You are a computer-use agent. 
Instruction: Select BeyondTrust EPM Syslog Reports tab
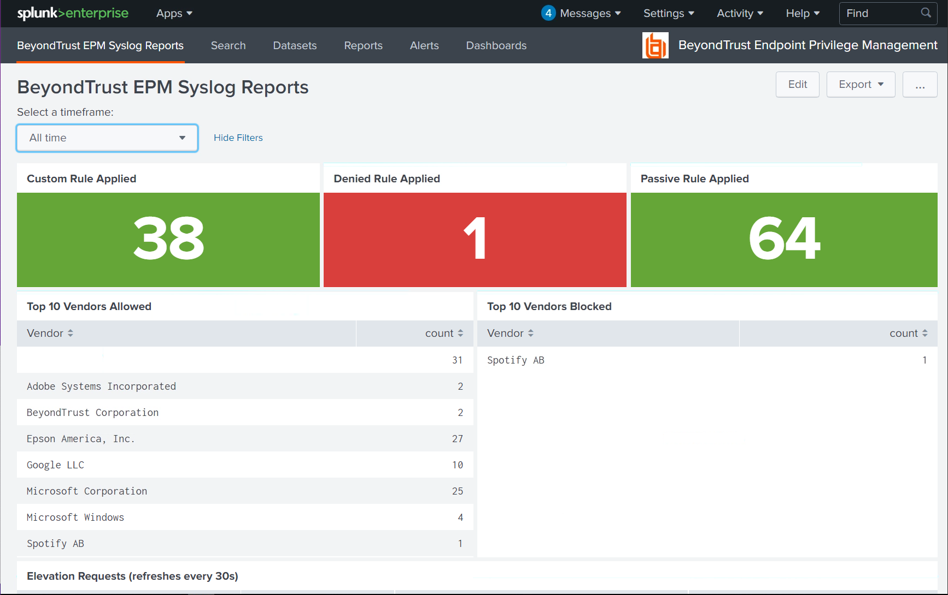[100, 45]
